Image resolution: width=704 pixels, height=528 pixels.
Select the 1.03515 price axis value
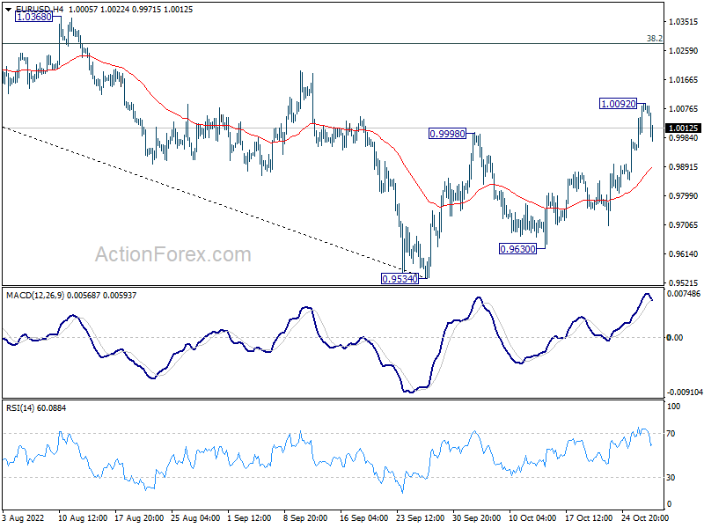coord(684,22)
